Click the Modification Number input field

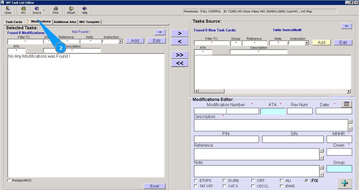[x=226, y=111]
